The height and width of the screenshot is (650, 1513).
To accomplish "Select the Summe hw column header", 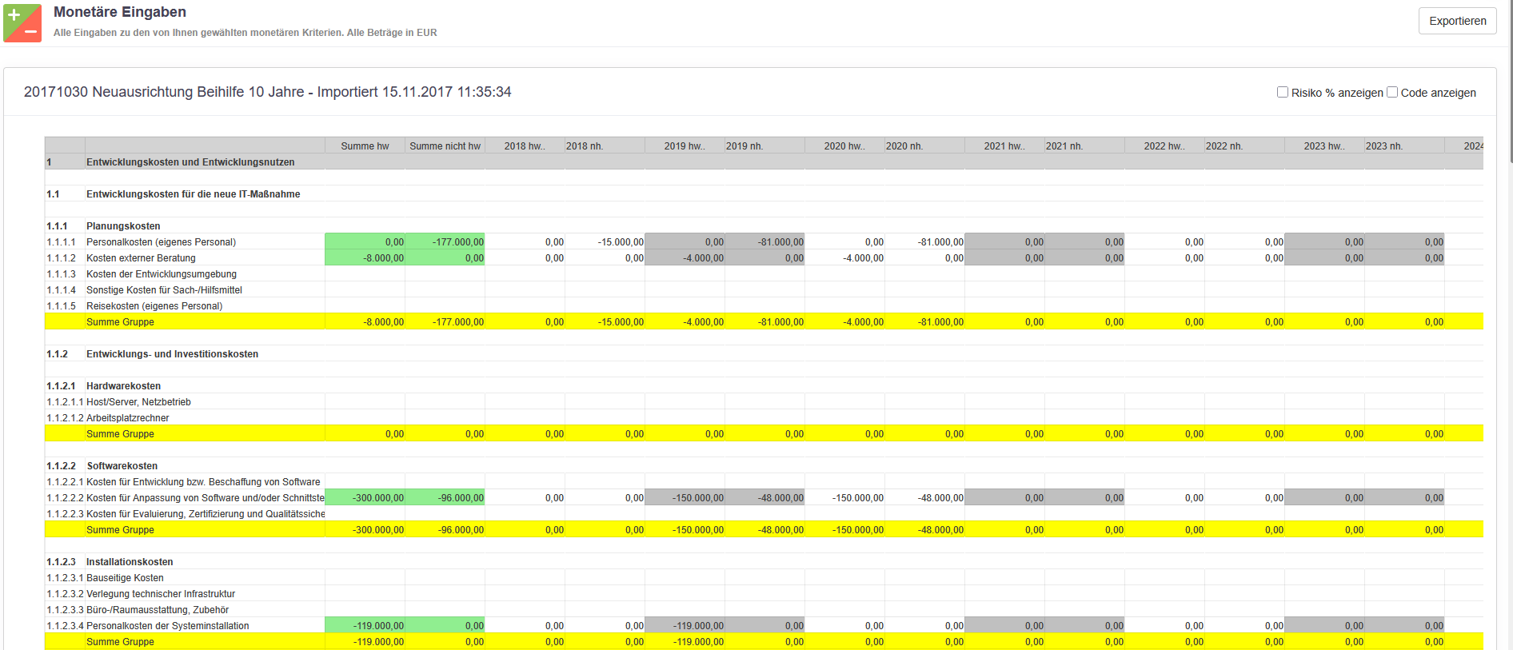I will click(365, 146).
